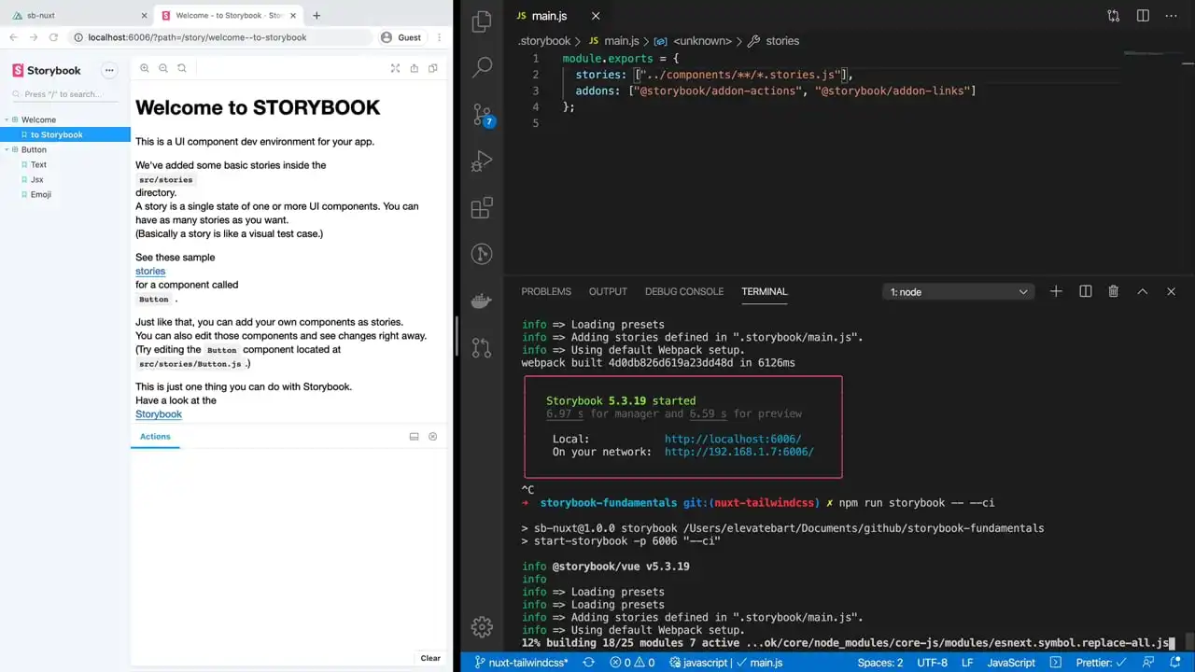Zoom out the Storybook preview

tap(163, 68)
